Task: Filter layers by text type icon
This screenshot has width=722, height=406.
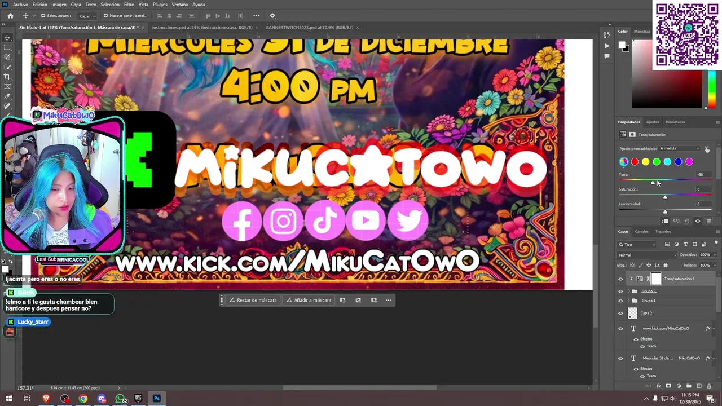Action: (686, 244)
